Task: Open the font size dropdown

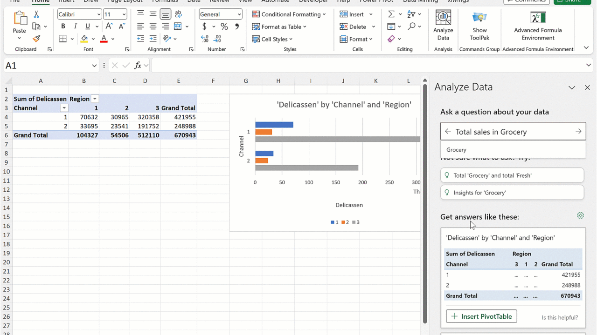Action: coord(124,14)
